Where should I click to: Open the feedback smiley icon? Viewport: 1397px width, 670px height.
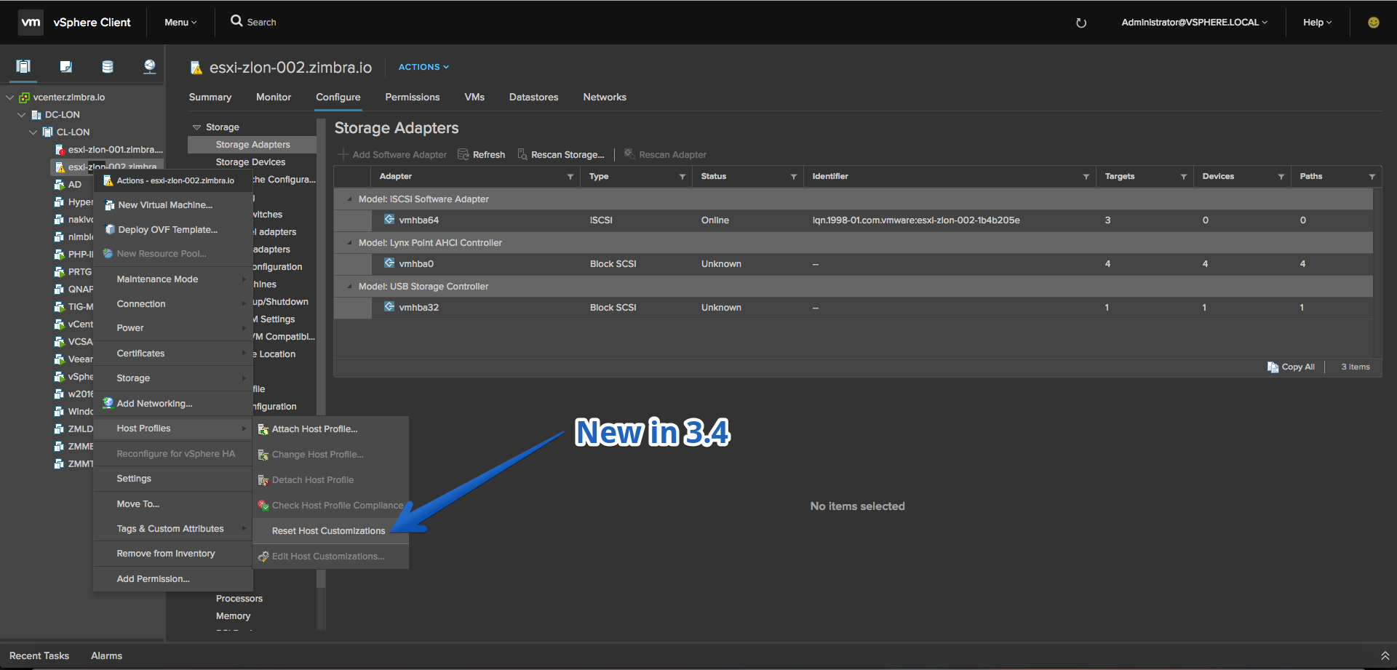(x=1374, y=23)
